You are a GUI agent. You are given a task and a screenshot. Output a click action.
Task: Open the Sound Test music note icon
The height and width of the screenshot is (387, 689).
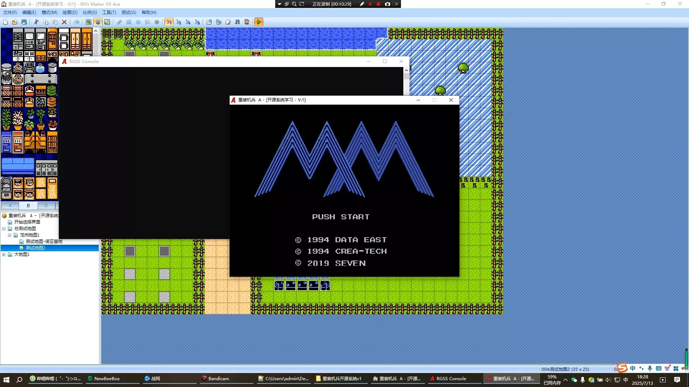tap(237, 22)
